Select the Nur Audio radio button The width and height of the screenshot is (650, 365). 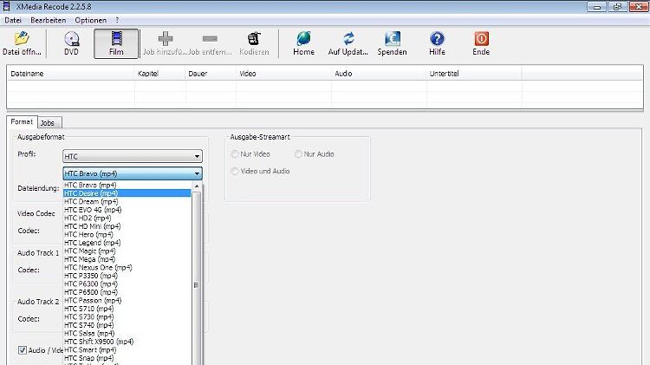click(x=298, y=153)
